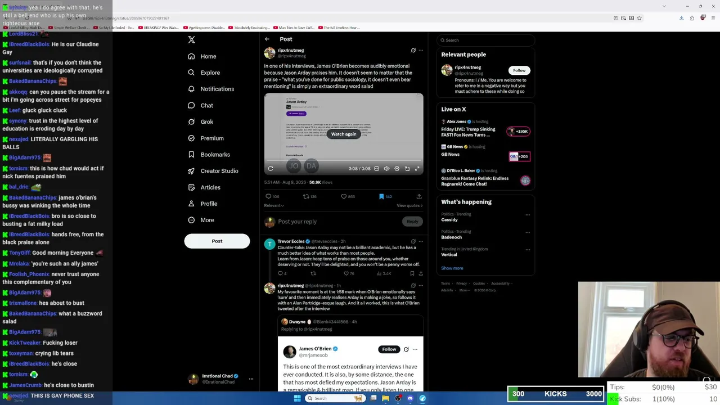
Task: Open more options on James O'Brien's embedded tweet
Action: 415,349
